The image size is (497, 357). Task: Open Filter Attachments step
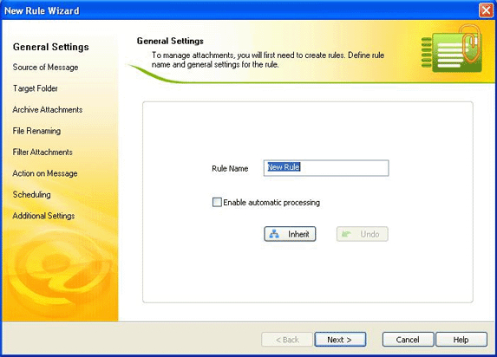(43, 152)
